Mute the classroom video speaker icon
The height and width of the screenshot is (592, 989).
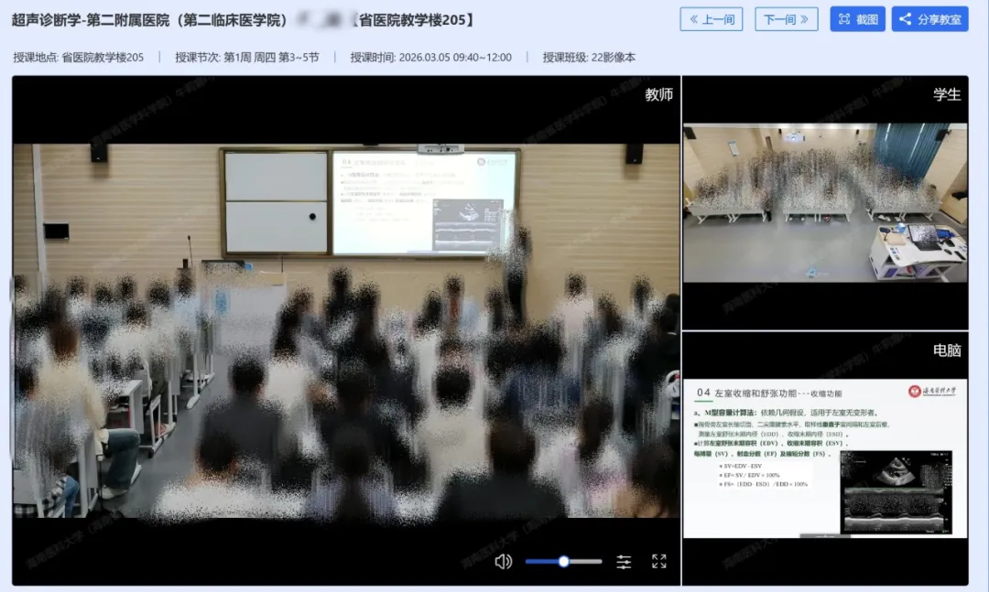pyautogui.click(x=503, y=562)
